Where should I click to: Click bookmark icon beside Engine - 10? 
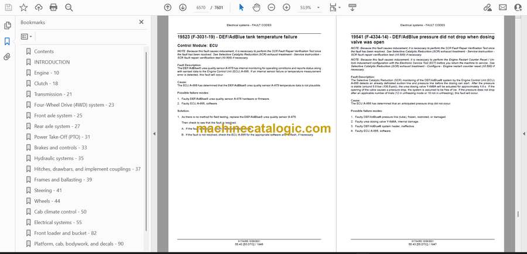(x=29, y=73)
